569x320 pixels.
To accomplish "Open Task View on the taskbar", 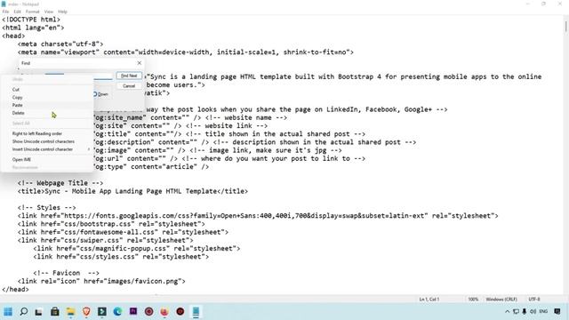I will tap(39, 311).
